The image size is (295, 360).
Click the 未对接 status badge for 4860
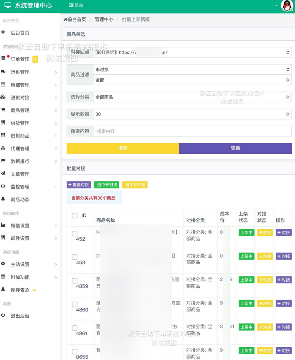[x=265, y=304]
